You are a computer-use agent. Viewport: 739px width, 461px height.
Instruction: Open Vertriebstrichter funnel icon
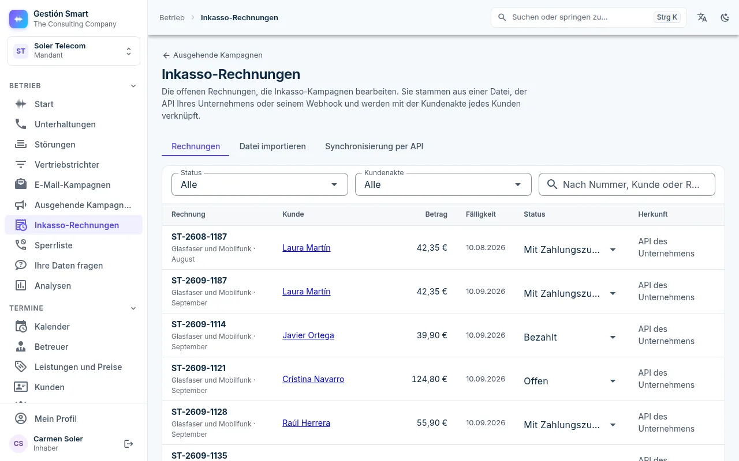[21, 165]
